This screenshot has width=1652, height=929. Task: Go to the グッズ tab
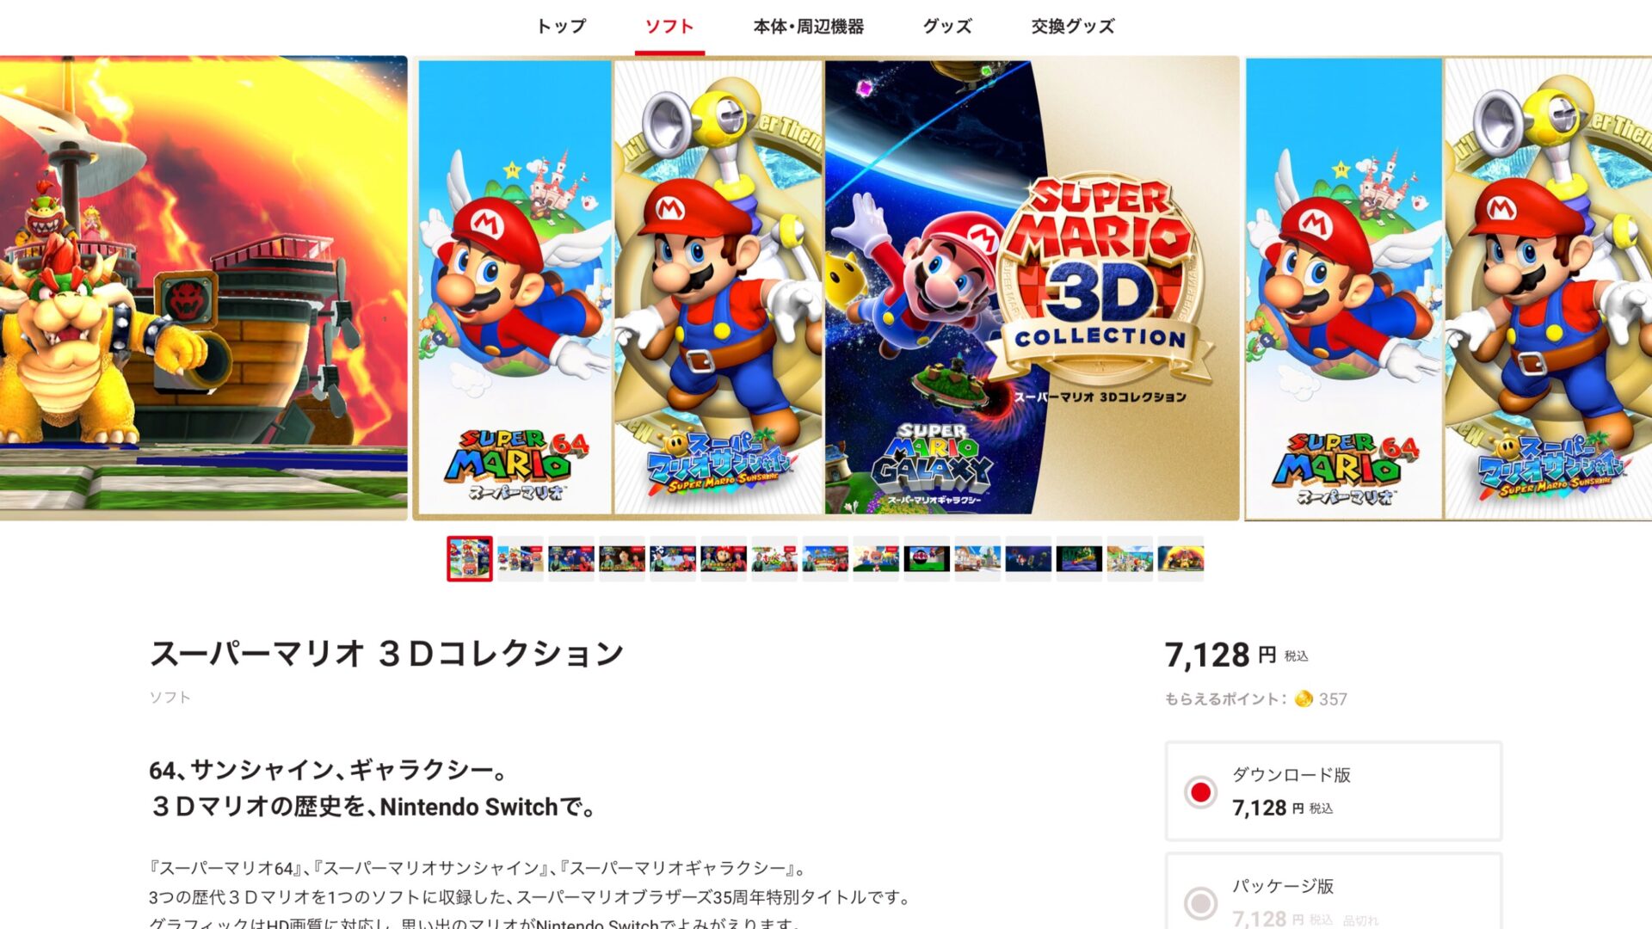tap(947, 27)
